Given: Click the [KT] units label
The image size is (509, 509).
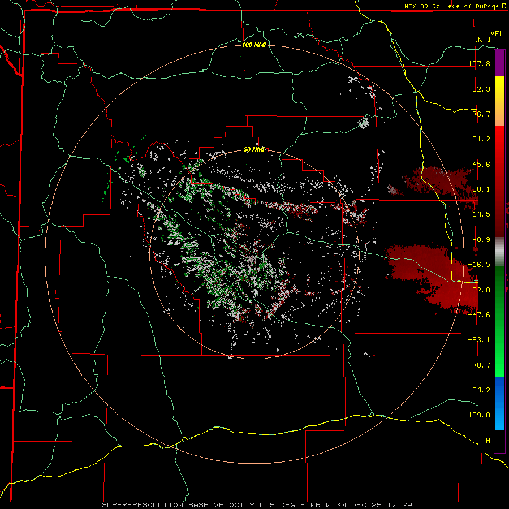Looking at the screenshot, I should tap(483, 39).
